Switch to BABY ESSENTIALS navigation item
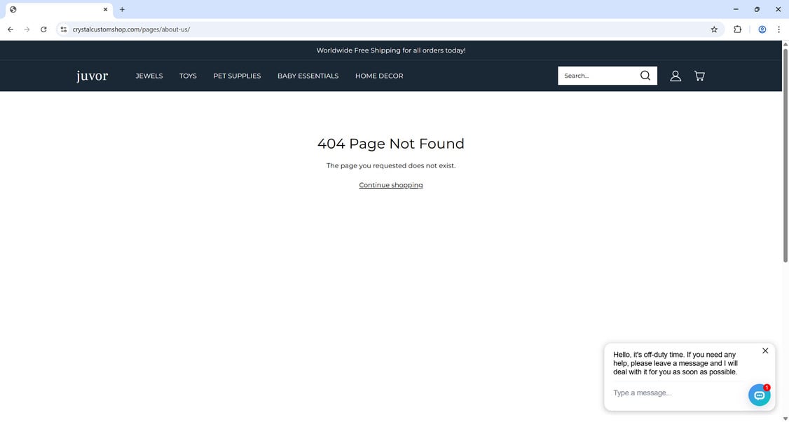Image resolution: width=789 pixels, height=422 pixels. [x=308, y=75]
